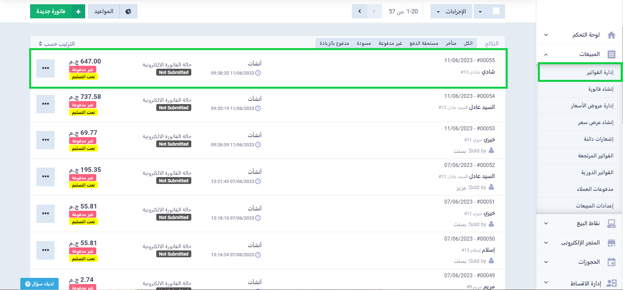623x290 pixels.
Task: Switch to the مسودة draft filter tab
Action: (364, 43)
